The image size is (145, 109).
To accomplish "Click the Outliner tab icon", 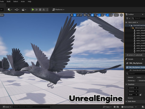I will 126,14.
